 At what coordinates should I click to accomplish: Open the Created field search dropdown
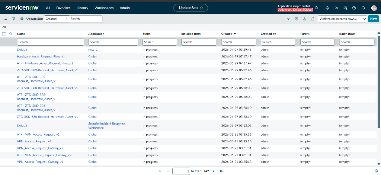pos(57,19)
